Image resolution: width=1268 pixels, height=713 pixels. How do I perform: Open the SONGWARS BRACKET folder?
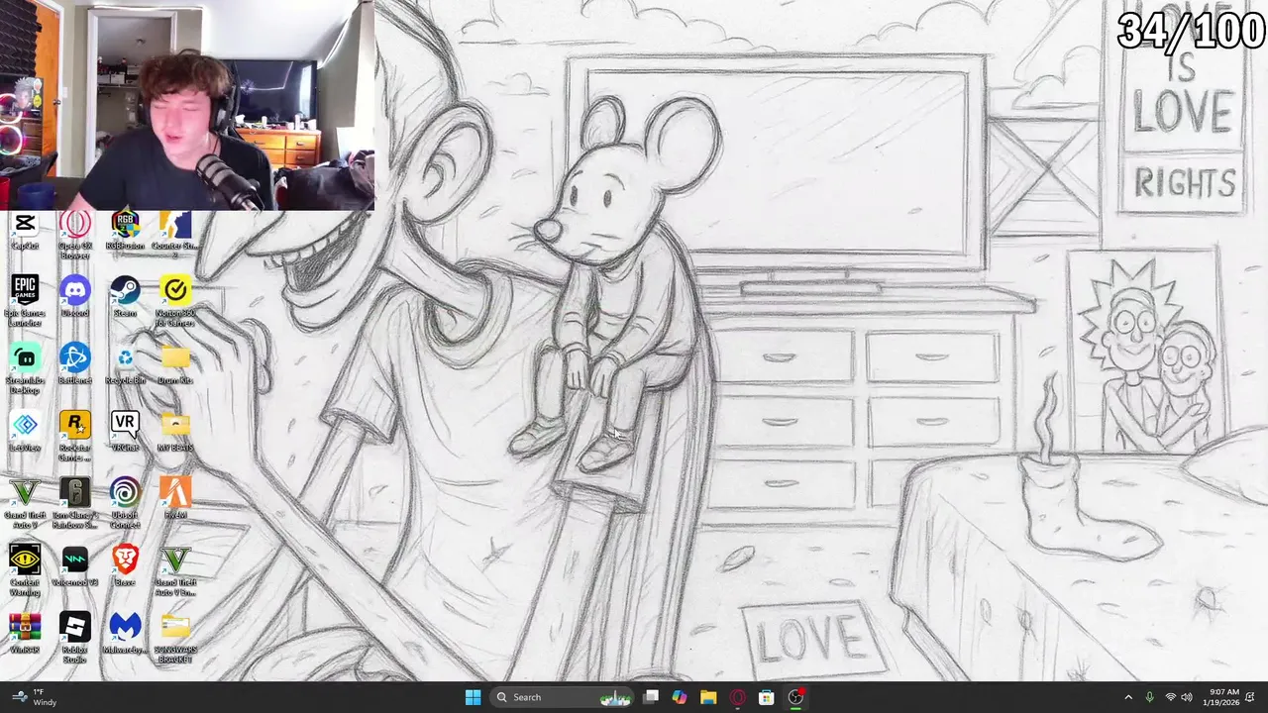[175, 638]
